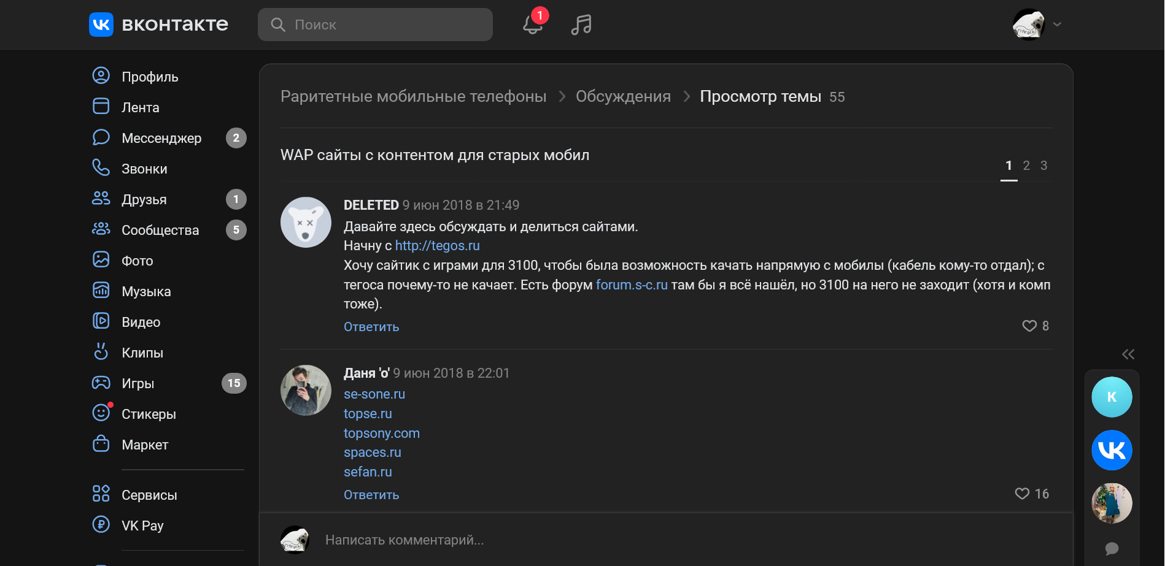Collapse the chat sidebar double-arrow

pyautogui.click(x=1128, y=354)
